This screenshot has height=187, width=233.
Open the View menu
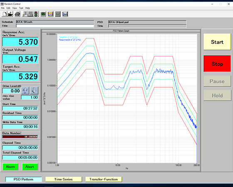[x=15, y=8]
